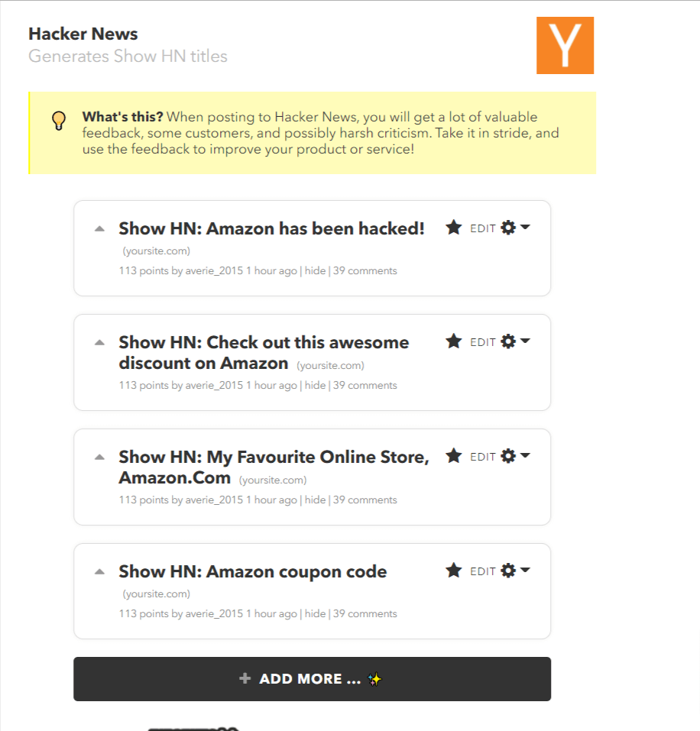Upvote the 'awesome discount on Amazon' title
700x731 pixels.
coord(99,343)
